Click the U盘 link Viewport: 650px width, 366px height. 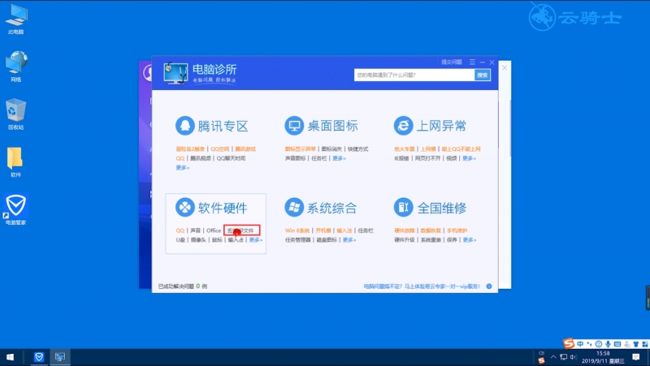[180, 239]
